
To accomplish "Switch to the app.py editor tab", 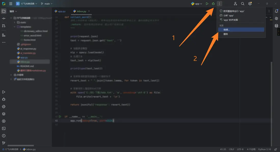I will click(60, 11).
